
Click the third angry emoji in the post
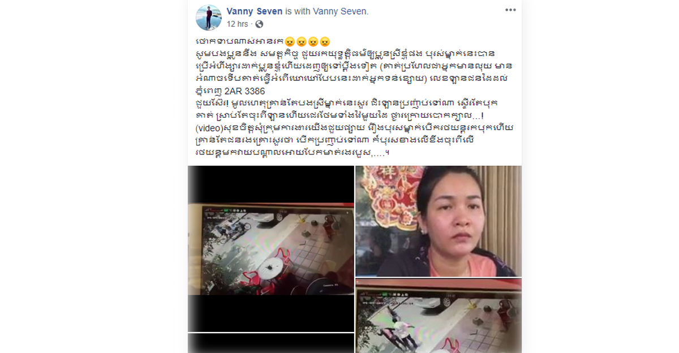[x=313, y=41]
